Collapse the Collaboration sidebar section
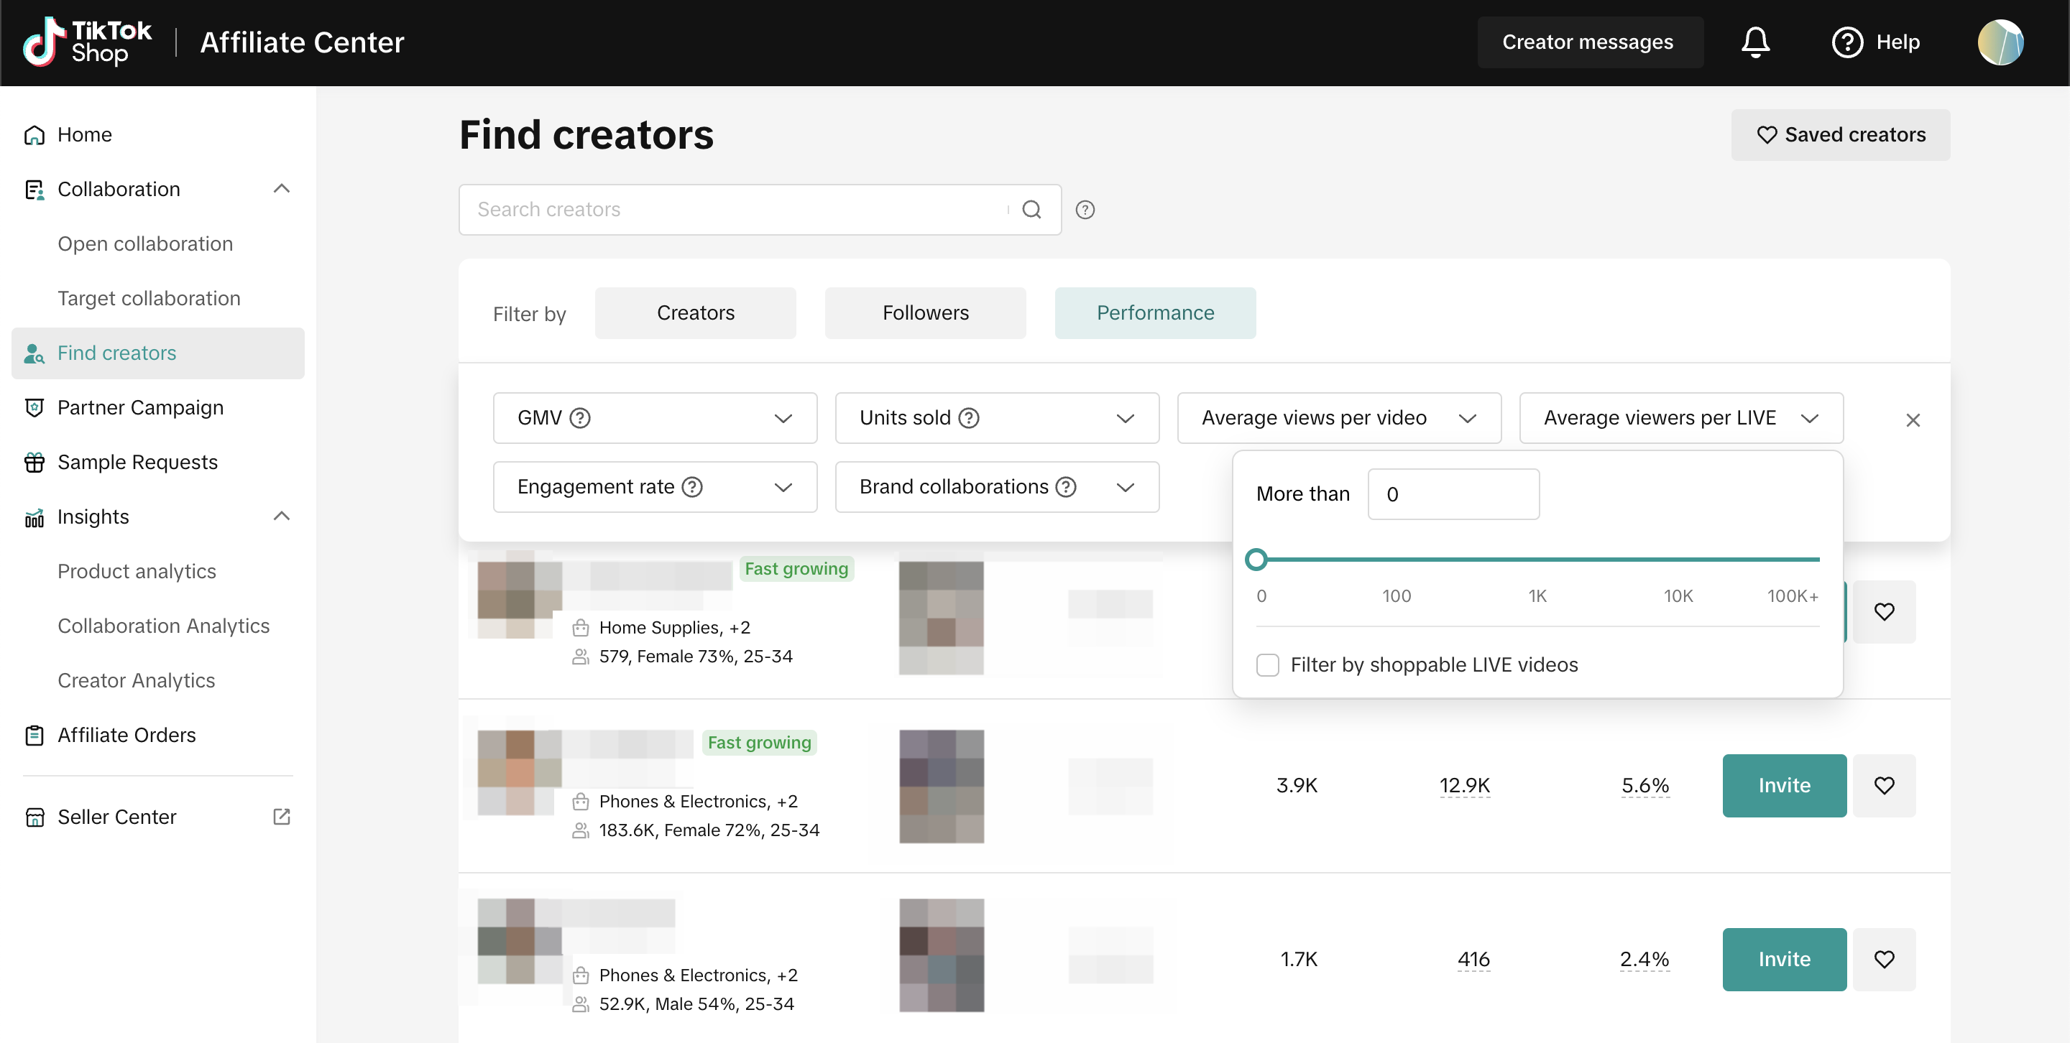This screenshot has width=2070, height=1043. (x=281, y=189)
